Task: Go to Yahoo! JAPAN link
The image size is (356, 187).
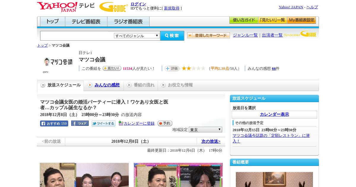Action: (x=291, y=7)
